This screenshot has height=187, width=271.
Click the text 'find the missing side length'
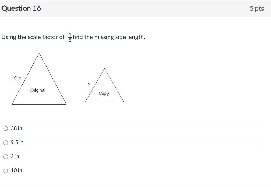[x=109, y=37]
